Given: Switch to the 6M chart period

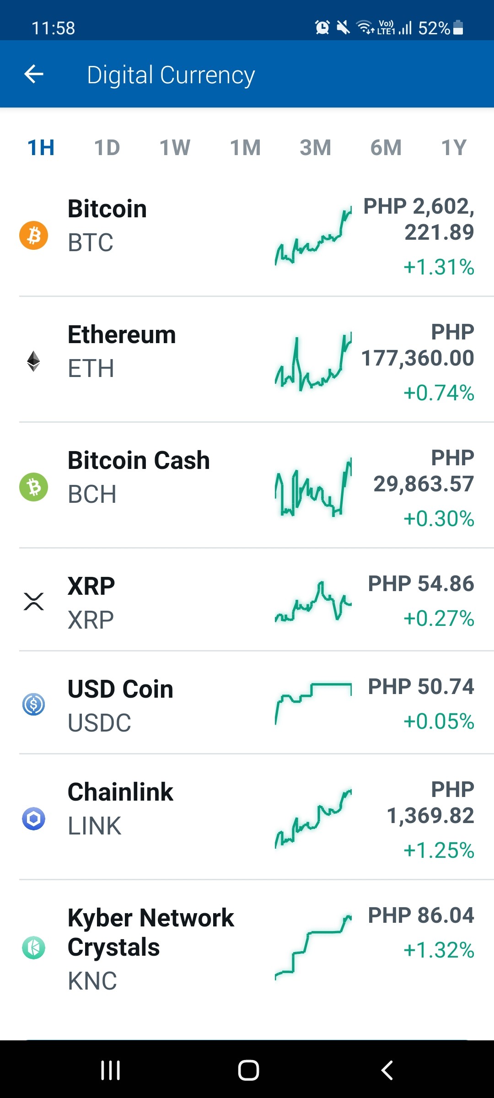Looking at the screenshot, I should click(x=386, y=147).
